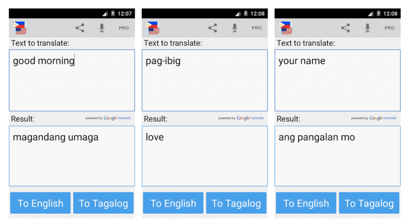Viewport: 404px width, 224px height.
Task: Tap the flag app icon above 'pag-ibig'
Action: pos(153,28)
